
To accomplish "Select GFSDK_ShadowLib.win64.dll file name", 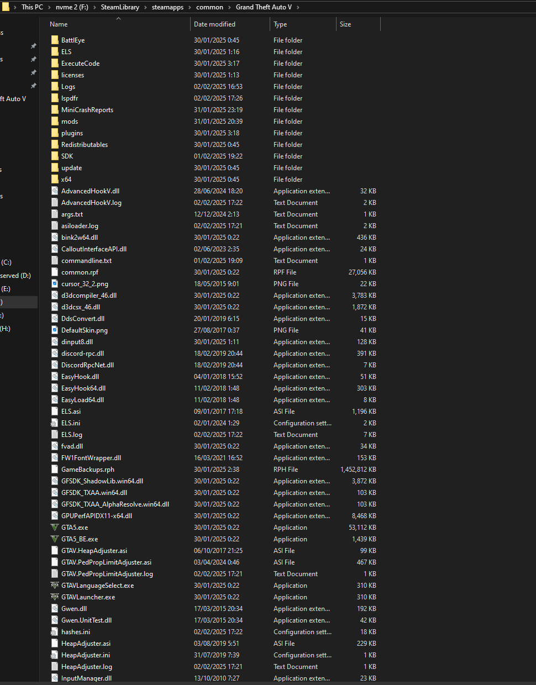I will point(102,481).
